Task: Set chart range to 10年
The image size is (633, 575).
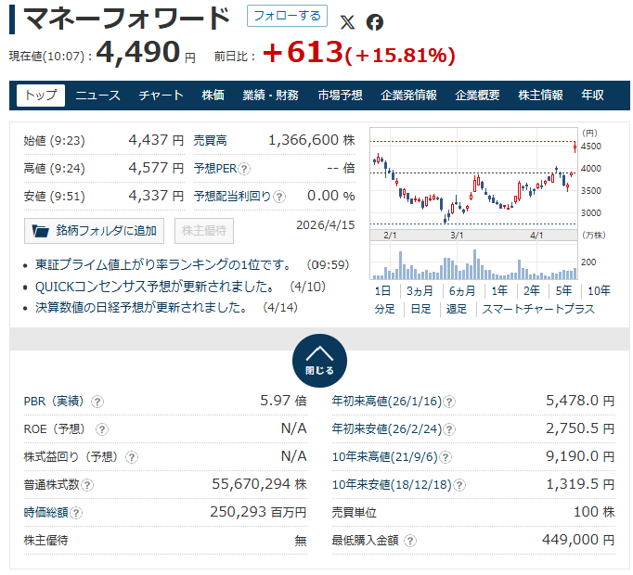Action: click(599, 290)
